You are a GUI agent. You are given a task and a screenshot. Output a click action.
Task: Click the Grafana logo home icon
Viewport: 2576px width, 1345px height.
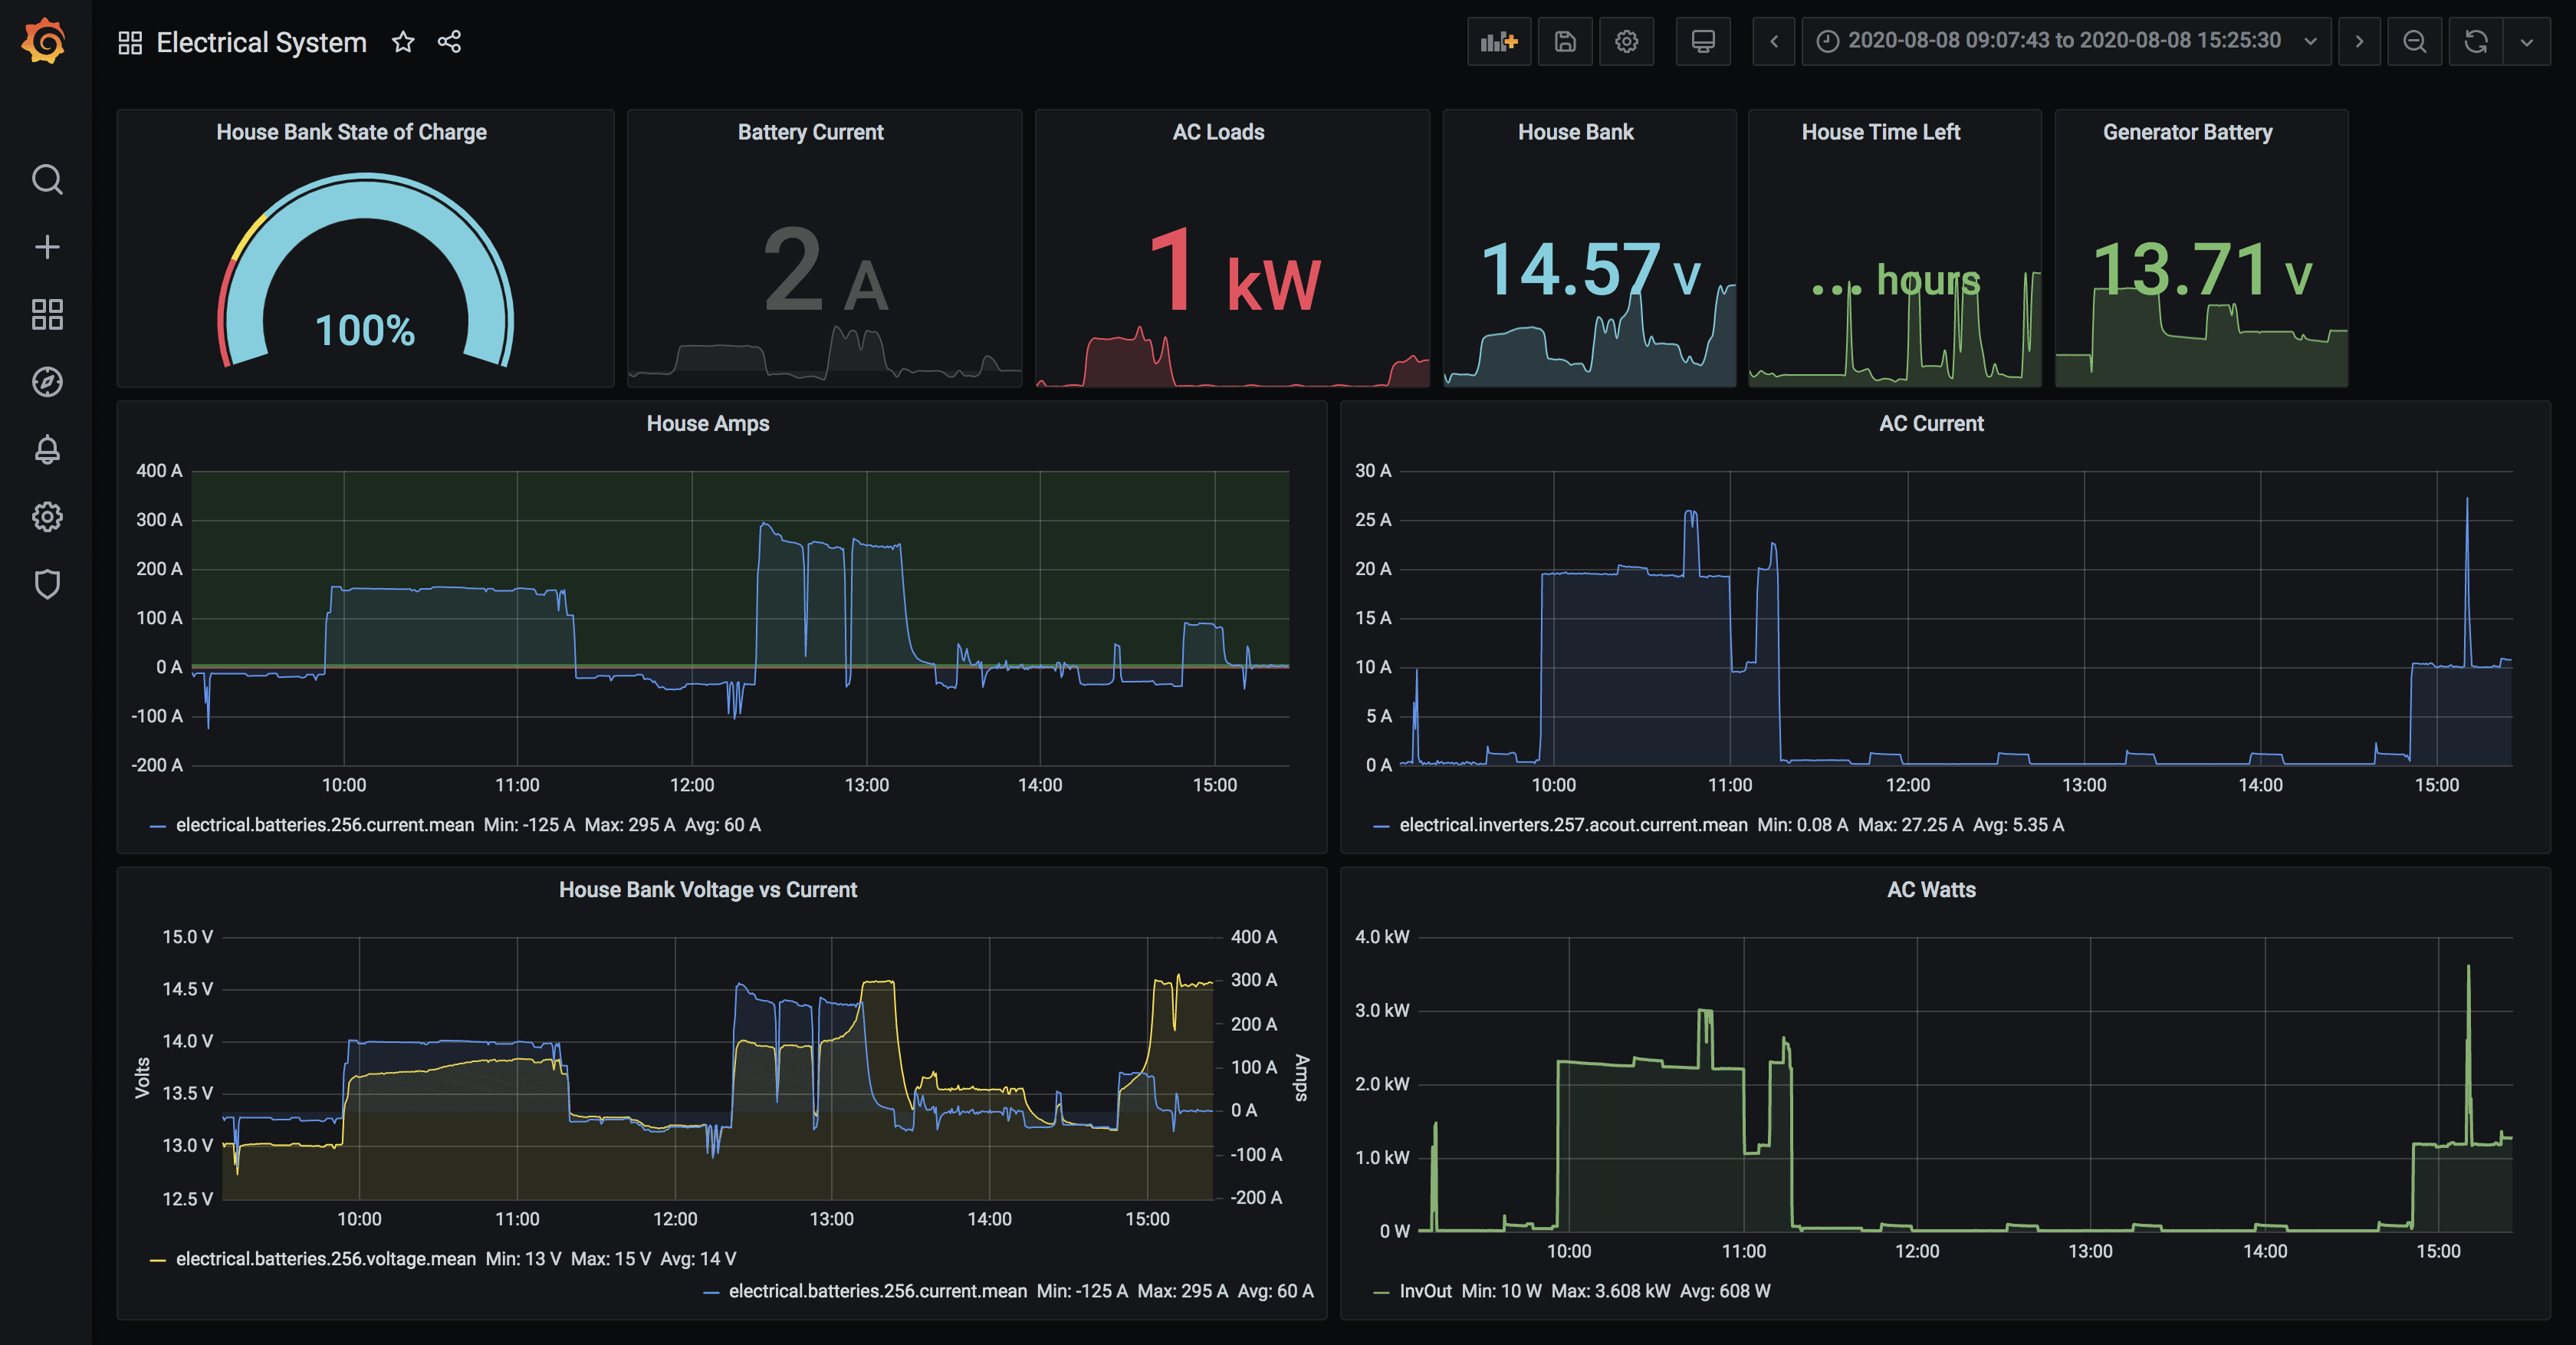click(45, 42)
